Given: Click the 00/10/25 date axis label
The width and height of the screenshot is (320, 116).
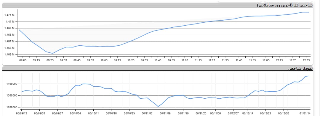Looking at the screenshot, I should tap(129, 113).
